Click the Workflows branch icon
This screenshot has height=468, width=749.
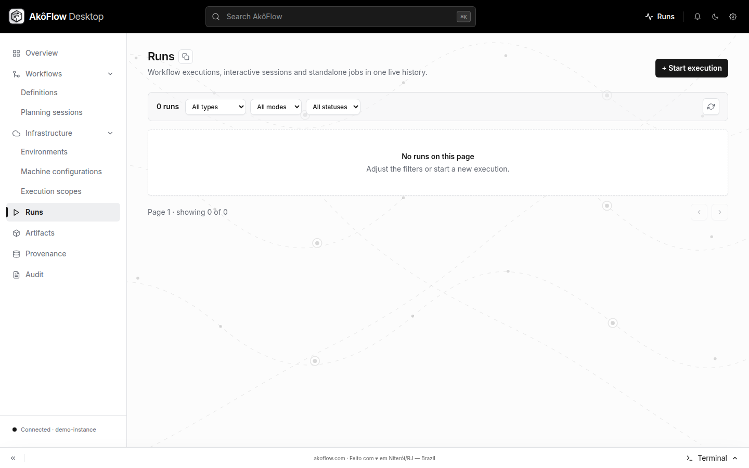coord(16,74)
